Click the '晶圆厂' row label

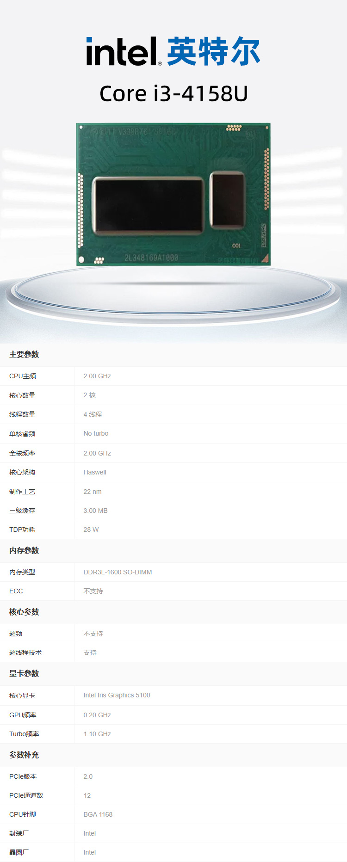[x=19, y=852]
